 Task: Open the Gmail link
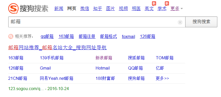(x=45, y=68)
